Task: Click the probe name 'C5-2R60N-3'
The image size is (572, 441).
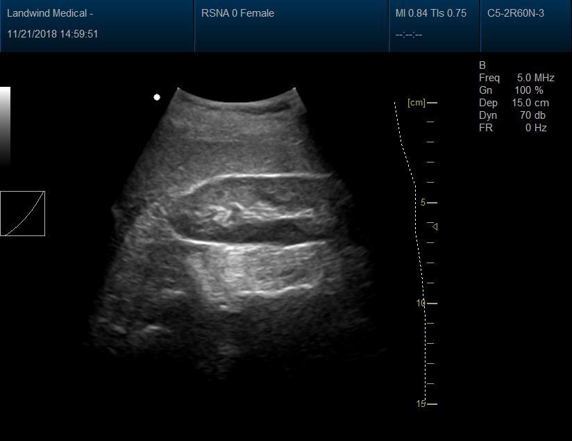Action: pos(516,13)
